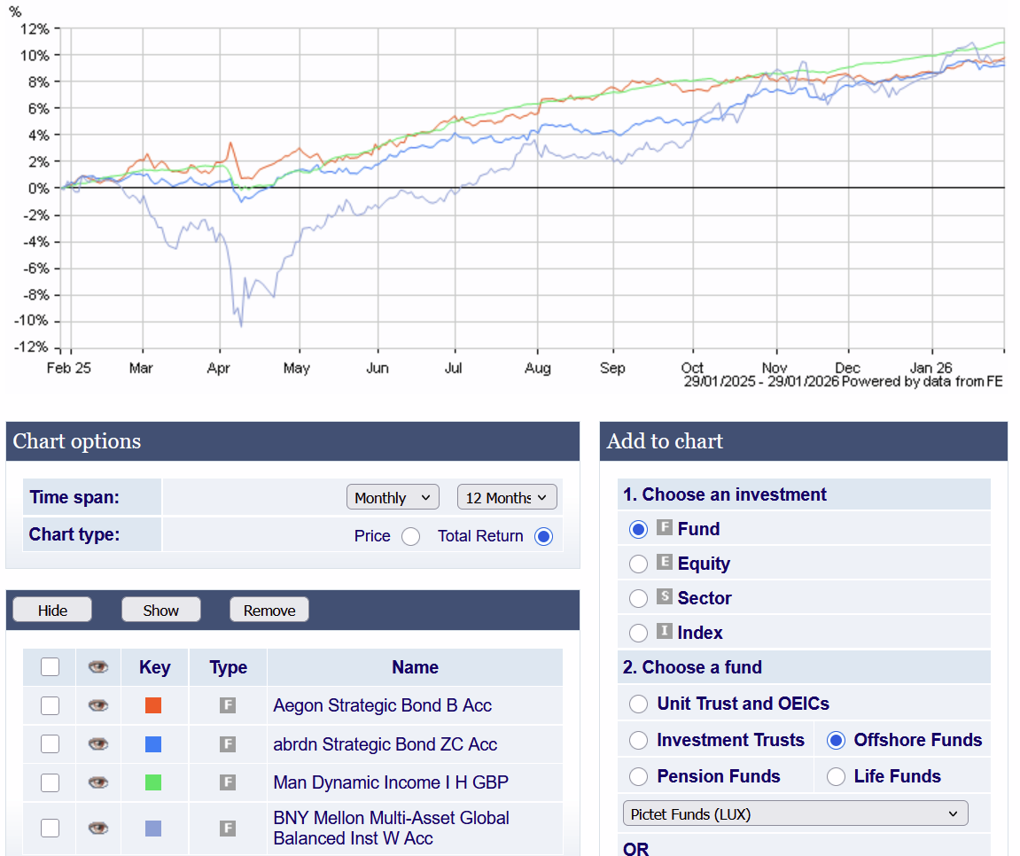Expand the 12 Months period dropdown

click(507, 497)
